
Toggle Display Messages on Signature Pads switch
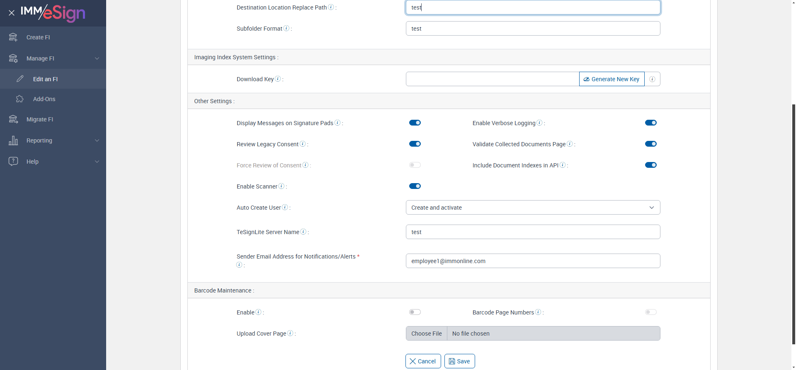pos(415,123)
